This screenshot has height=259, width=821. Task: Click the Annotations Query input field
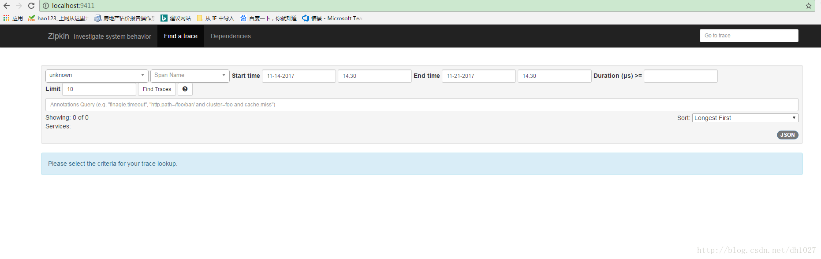(422, 105)
